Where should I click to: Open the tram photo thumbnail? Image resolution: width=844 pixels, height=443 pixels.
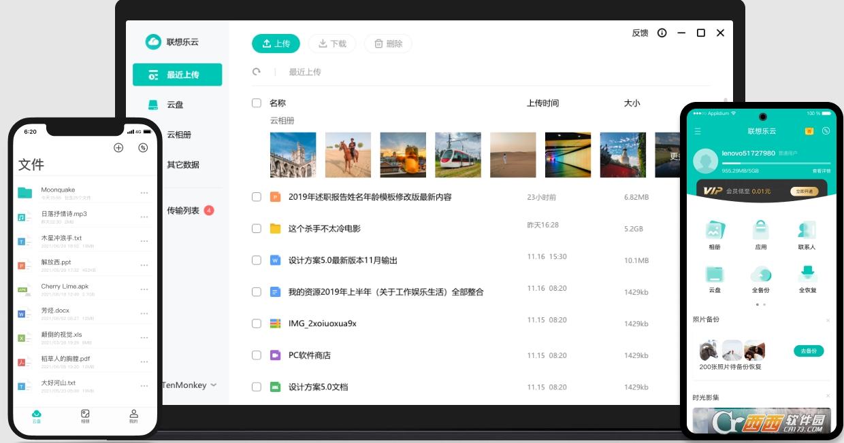458,155
